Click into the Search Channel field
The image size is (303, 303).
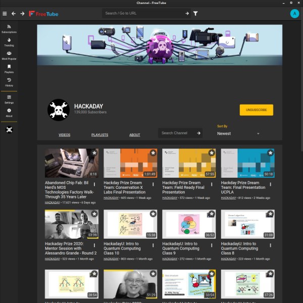coord(177,133)
